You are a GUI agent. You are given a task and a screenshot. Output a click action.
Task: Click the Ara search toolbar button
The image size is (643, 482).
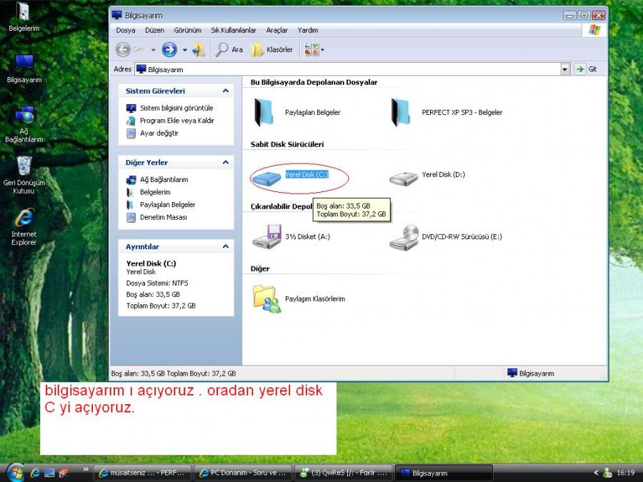[x=229, y=49]
